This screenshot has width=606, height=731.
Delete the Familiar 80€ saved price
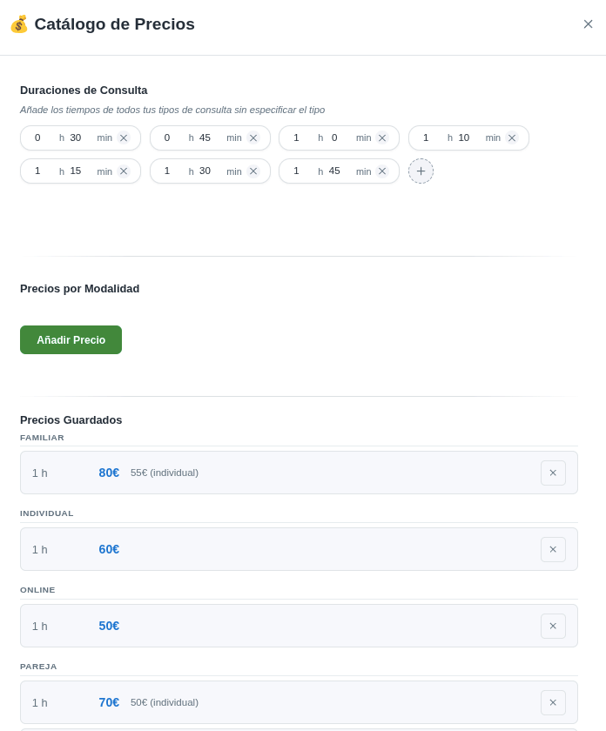(553, 473)
